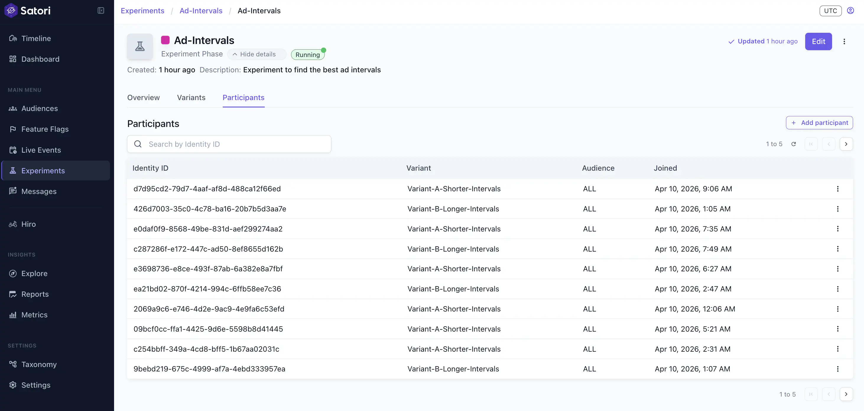This screenshot has width=864, height=411.
Task: Open Taxonomy settings
Action: pyautogui.click(x=39, y=364)
